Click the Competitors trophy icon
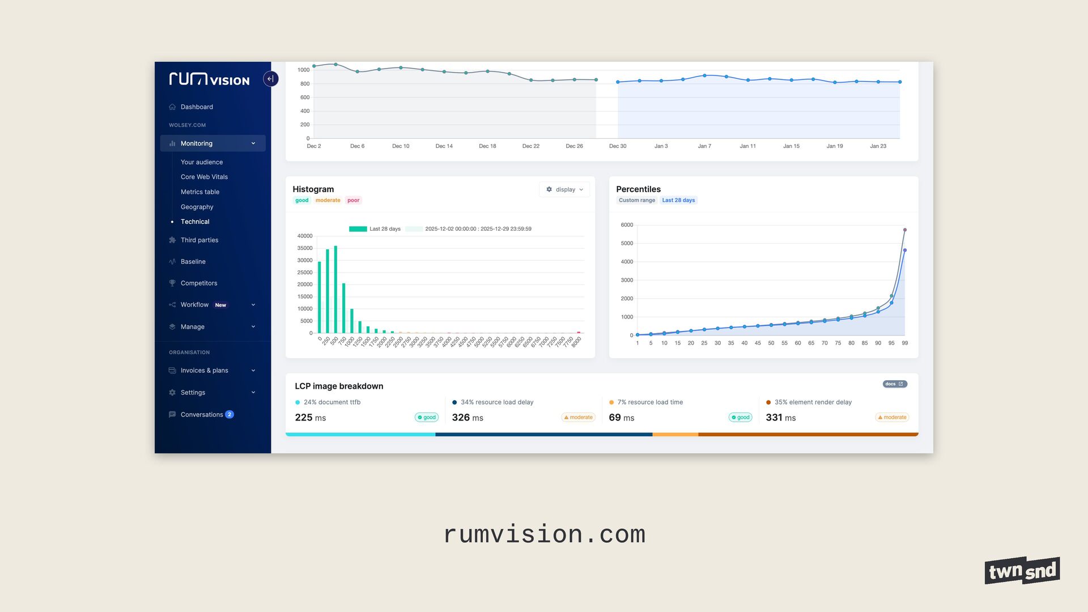1088x612 pixels. pos(172,283)
